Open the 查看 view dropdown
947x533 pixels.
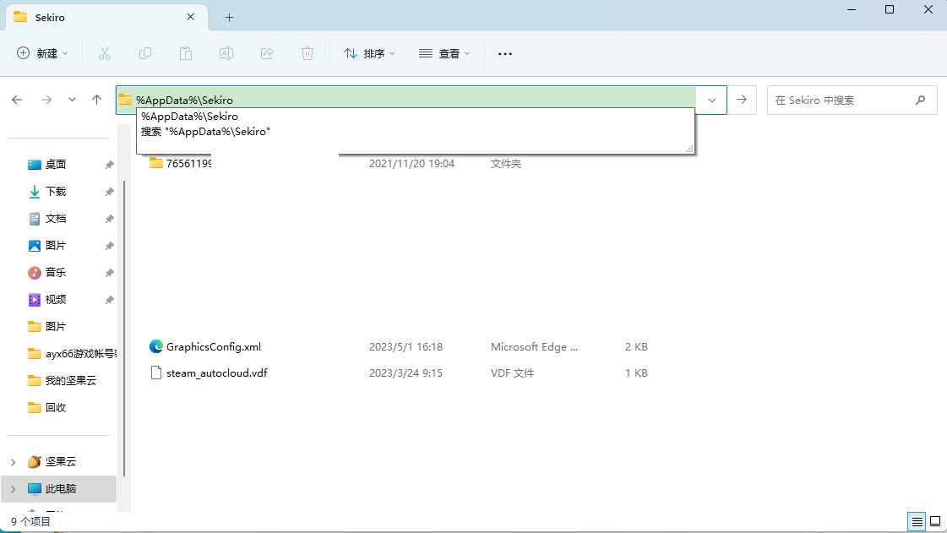click(x=444, y=53)
